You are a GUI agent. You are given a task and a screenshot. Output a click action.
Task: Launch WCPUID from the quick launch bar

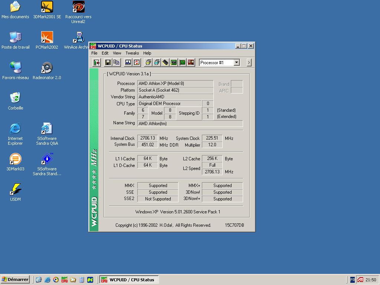(x=65, y=280)
